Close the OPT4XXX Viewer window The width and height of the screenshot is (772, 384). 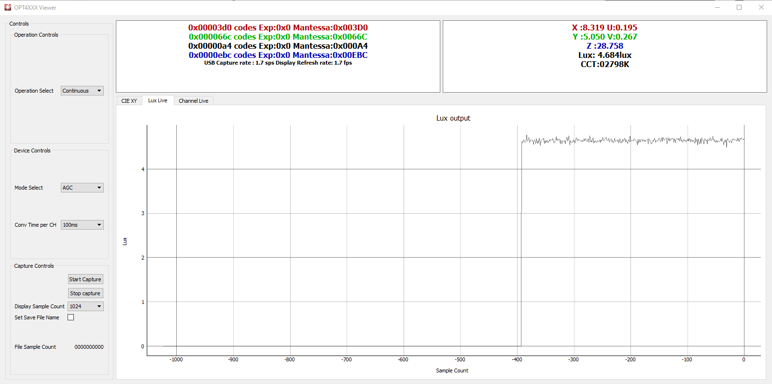(x=761, y=7)
